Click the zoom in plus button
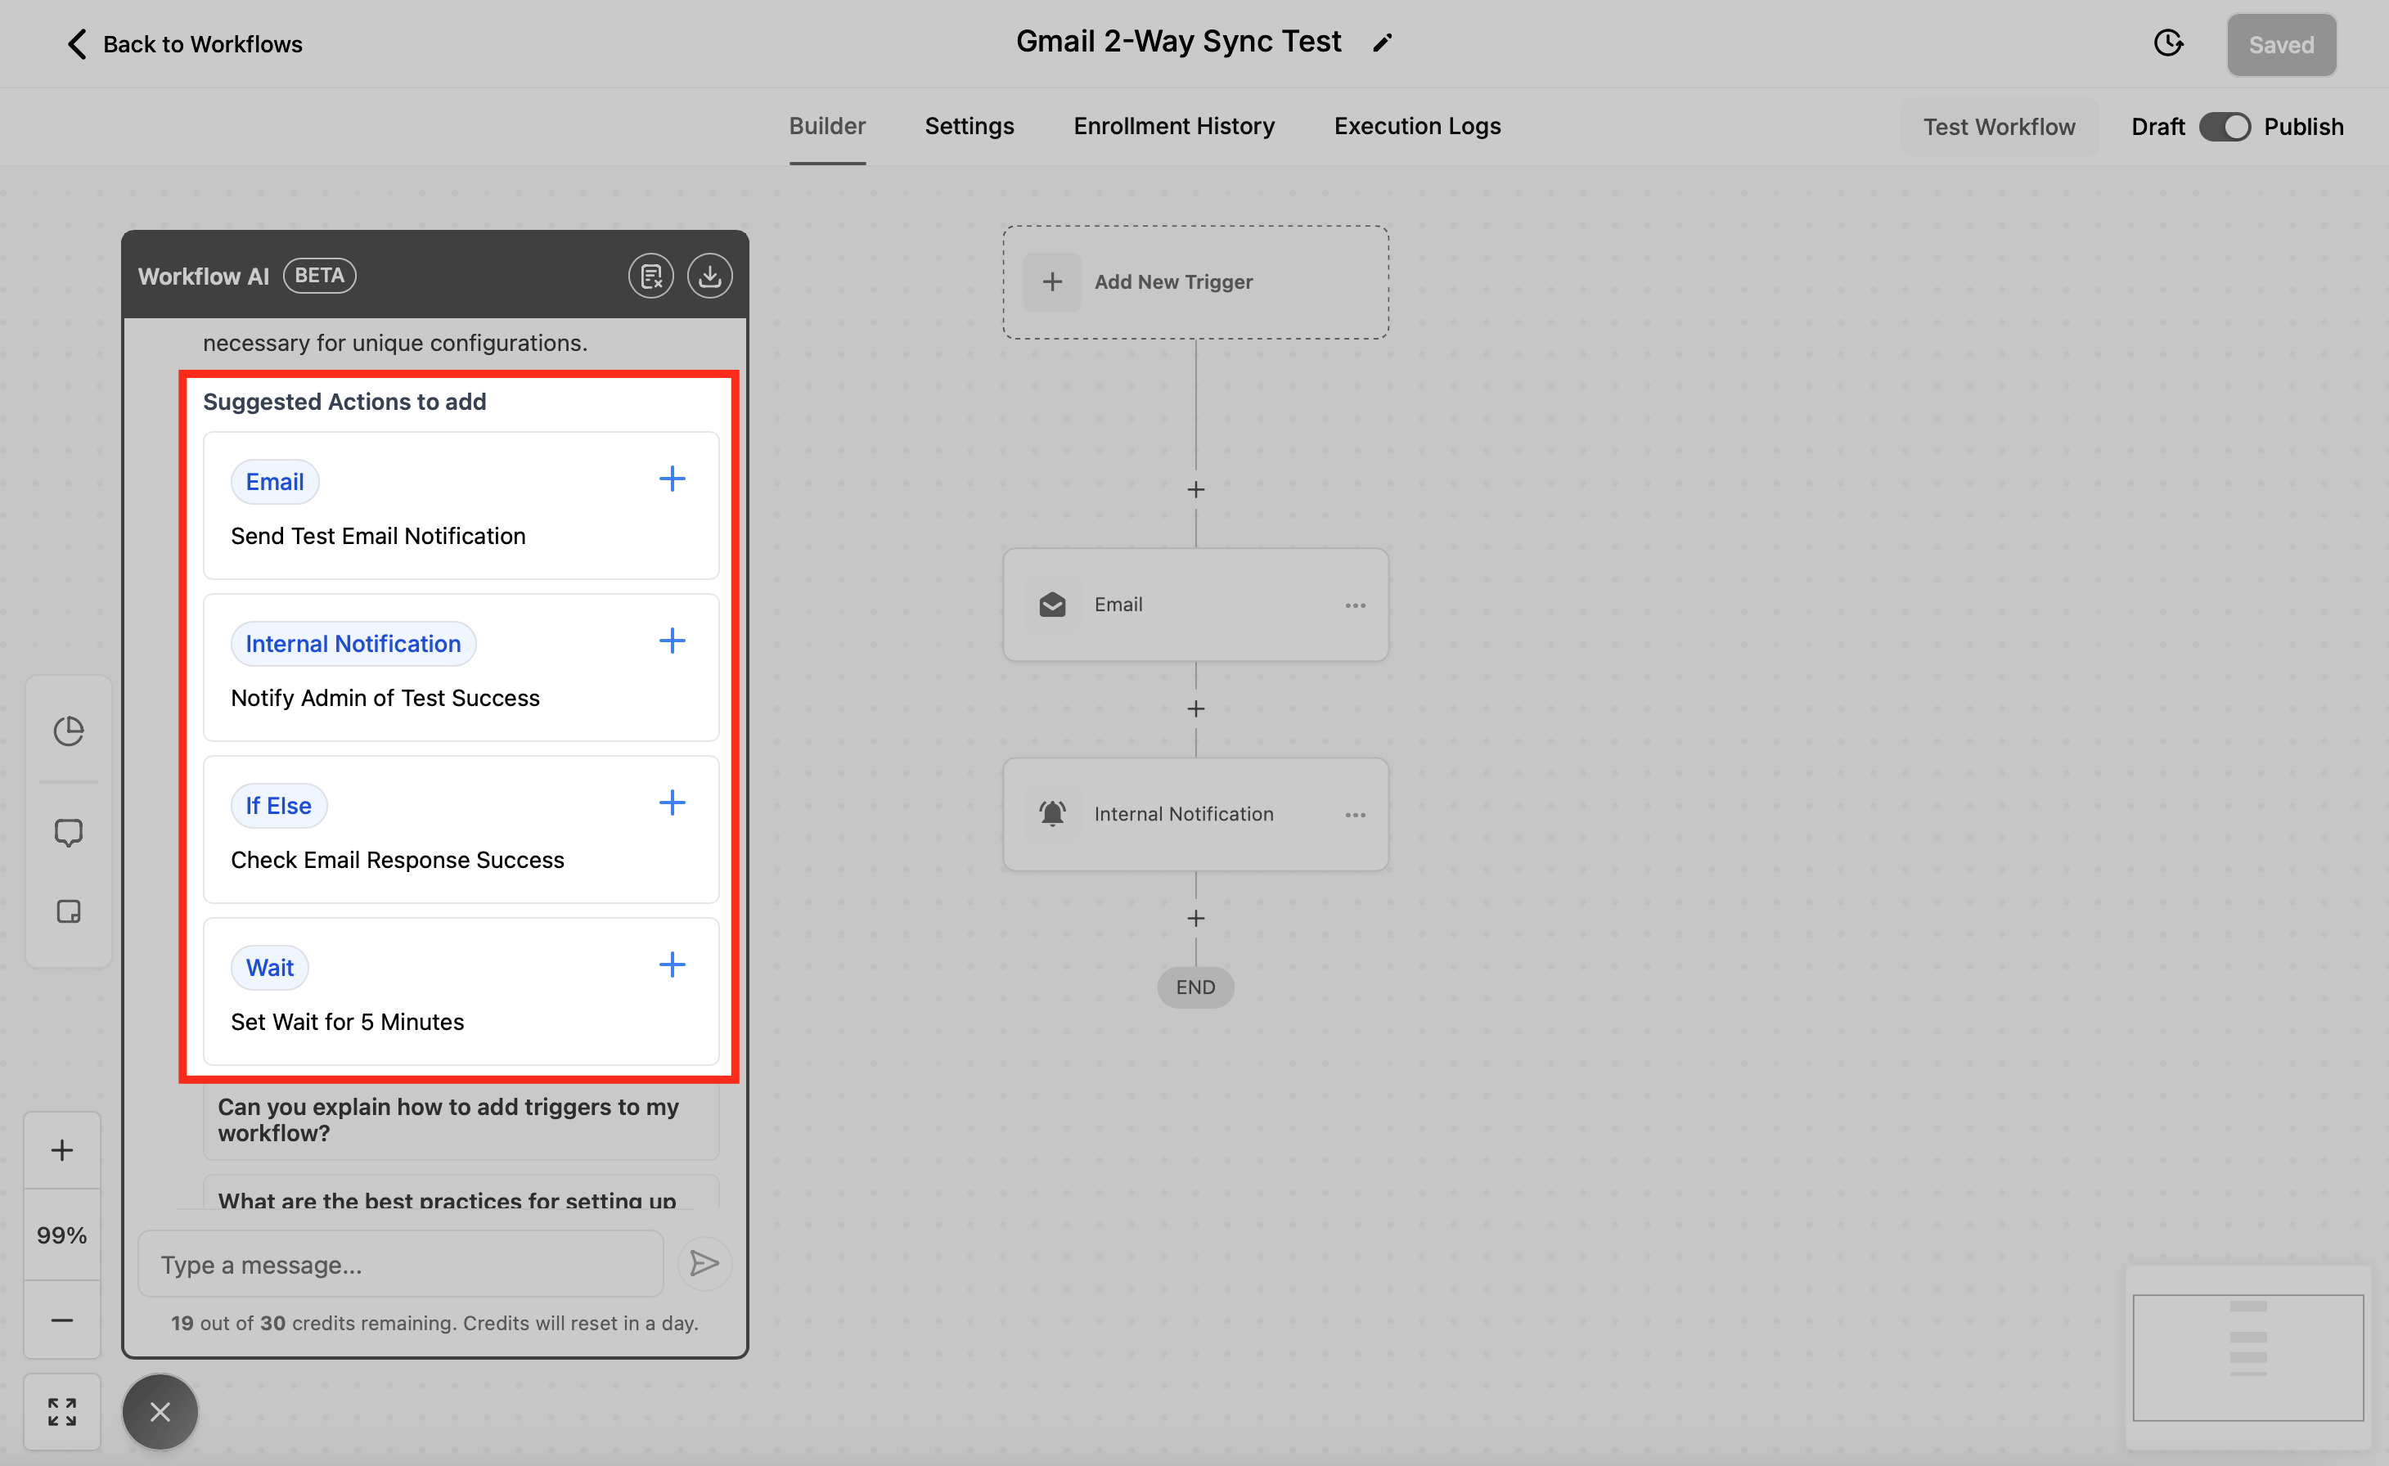 point(62,1150)
